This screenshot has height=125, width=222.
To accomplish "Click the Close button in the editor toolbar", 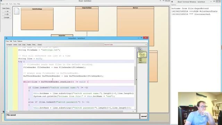I will coord(40,45).
